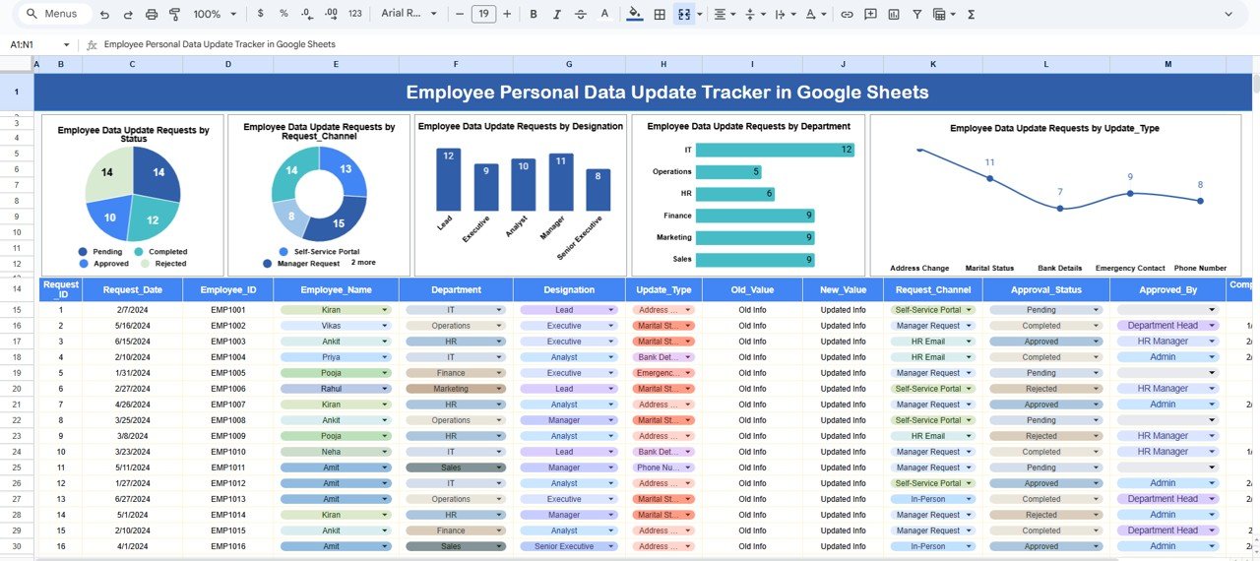Click the Undo icon
The height and width of the screenshot is (561, 1260).
click(104, 15)
